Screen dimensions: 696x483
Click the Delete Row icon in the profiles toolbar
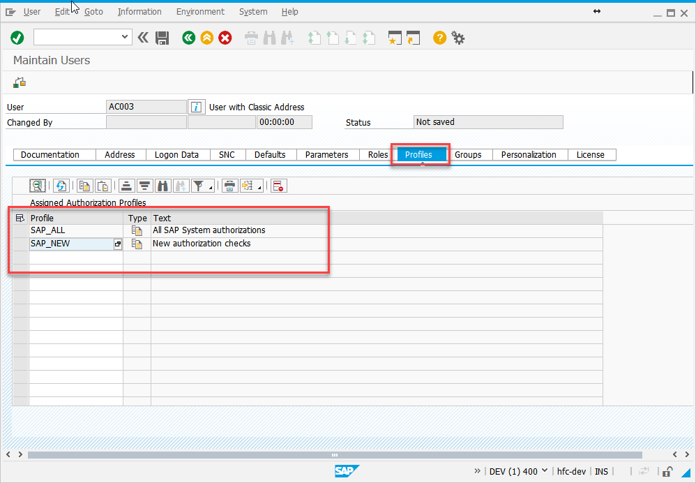tap(279, 186)
